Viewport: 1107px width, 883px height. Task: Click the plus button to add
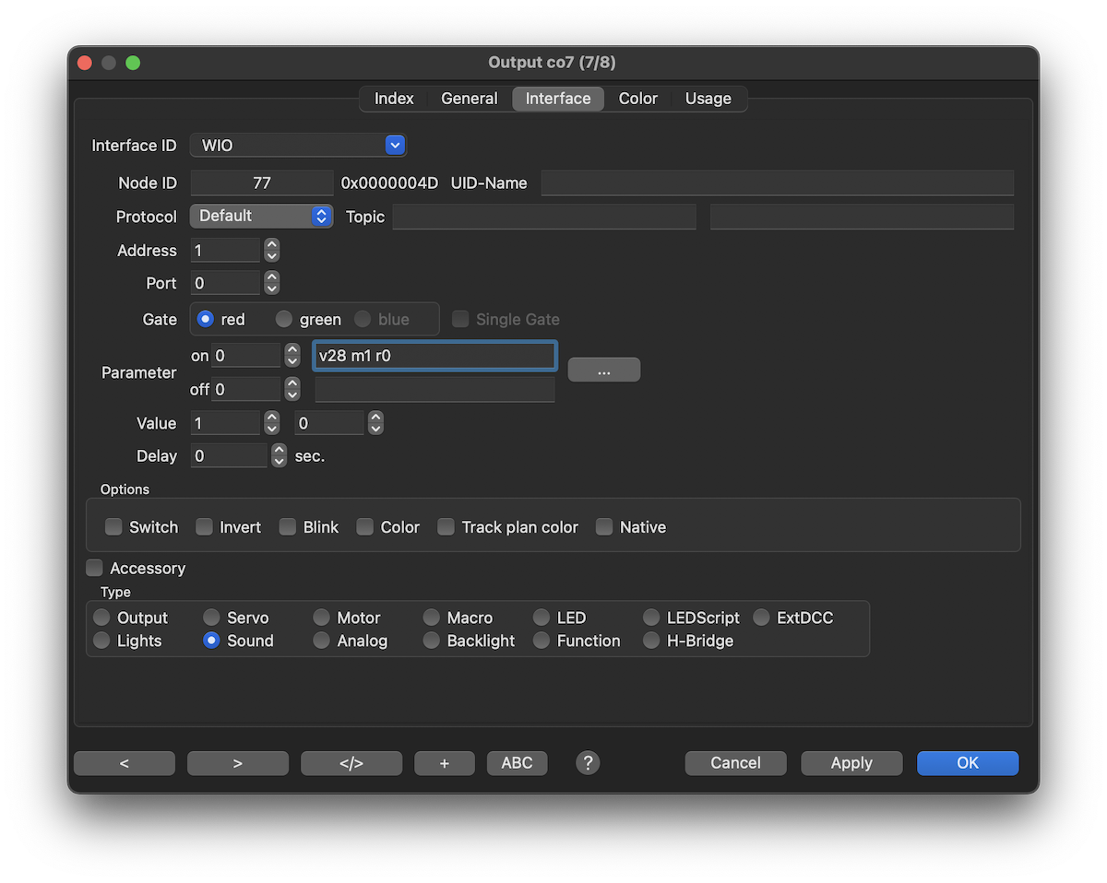click(445, 763)
